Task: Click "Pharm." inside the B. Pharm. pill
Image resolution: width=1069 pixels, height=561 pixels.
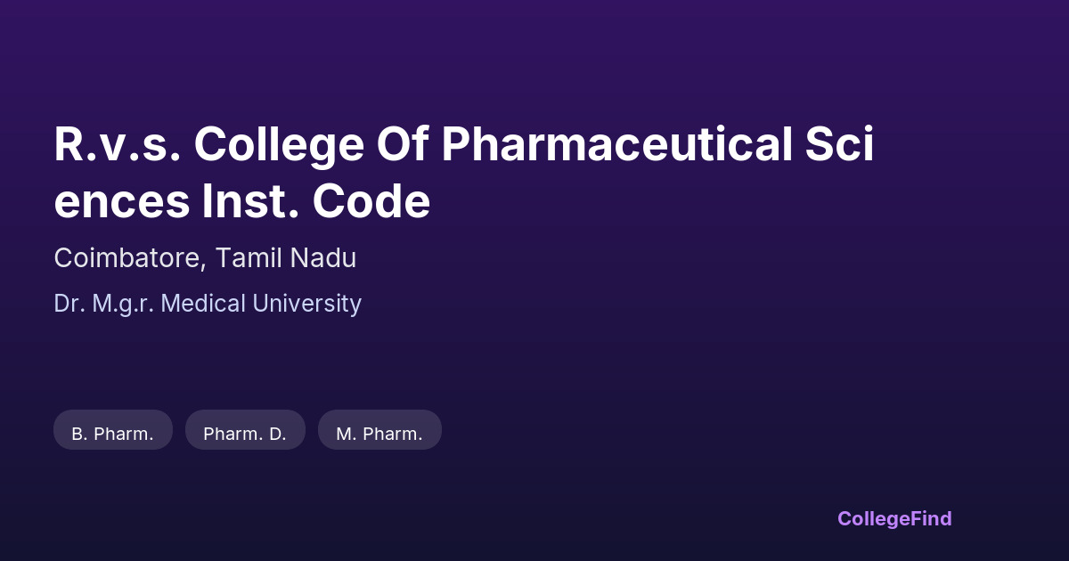Action: pos(124,435)
